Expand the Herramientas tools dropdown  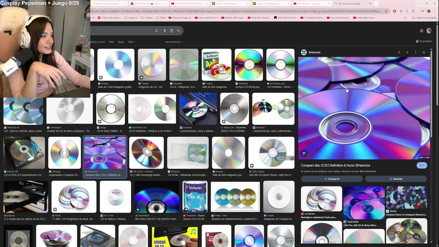point(174,42)
